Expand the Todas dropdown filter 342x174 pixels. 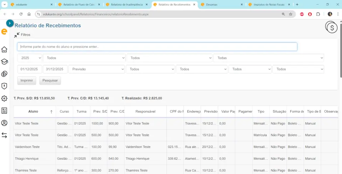268,58
